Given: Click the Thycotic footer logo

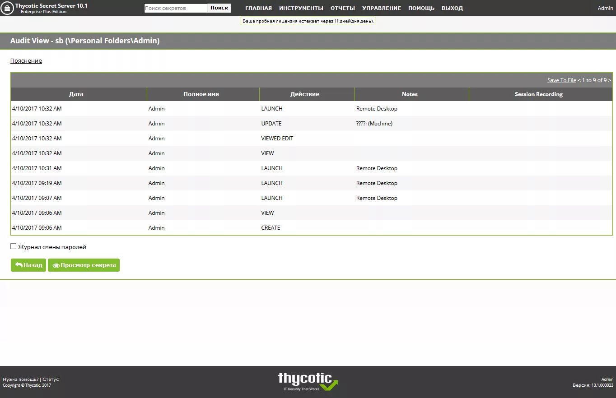Looking at the screenshot, I should tap(308, 381).
